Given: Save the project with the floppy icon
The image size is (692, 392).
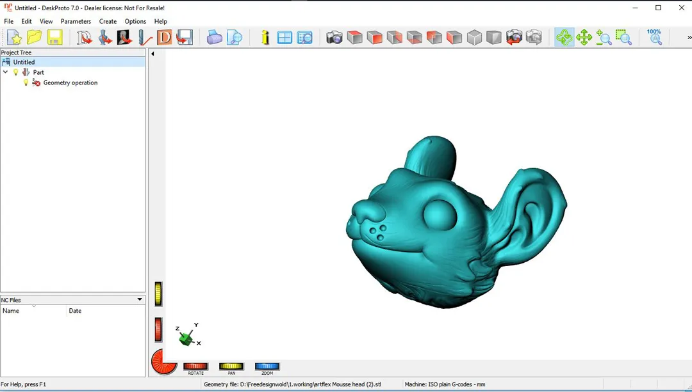Looking at the screenshot, I should 54,38.
